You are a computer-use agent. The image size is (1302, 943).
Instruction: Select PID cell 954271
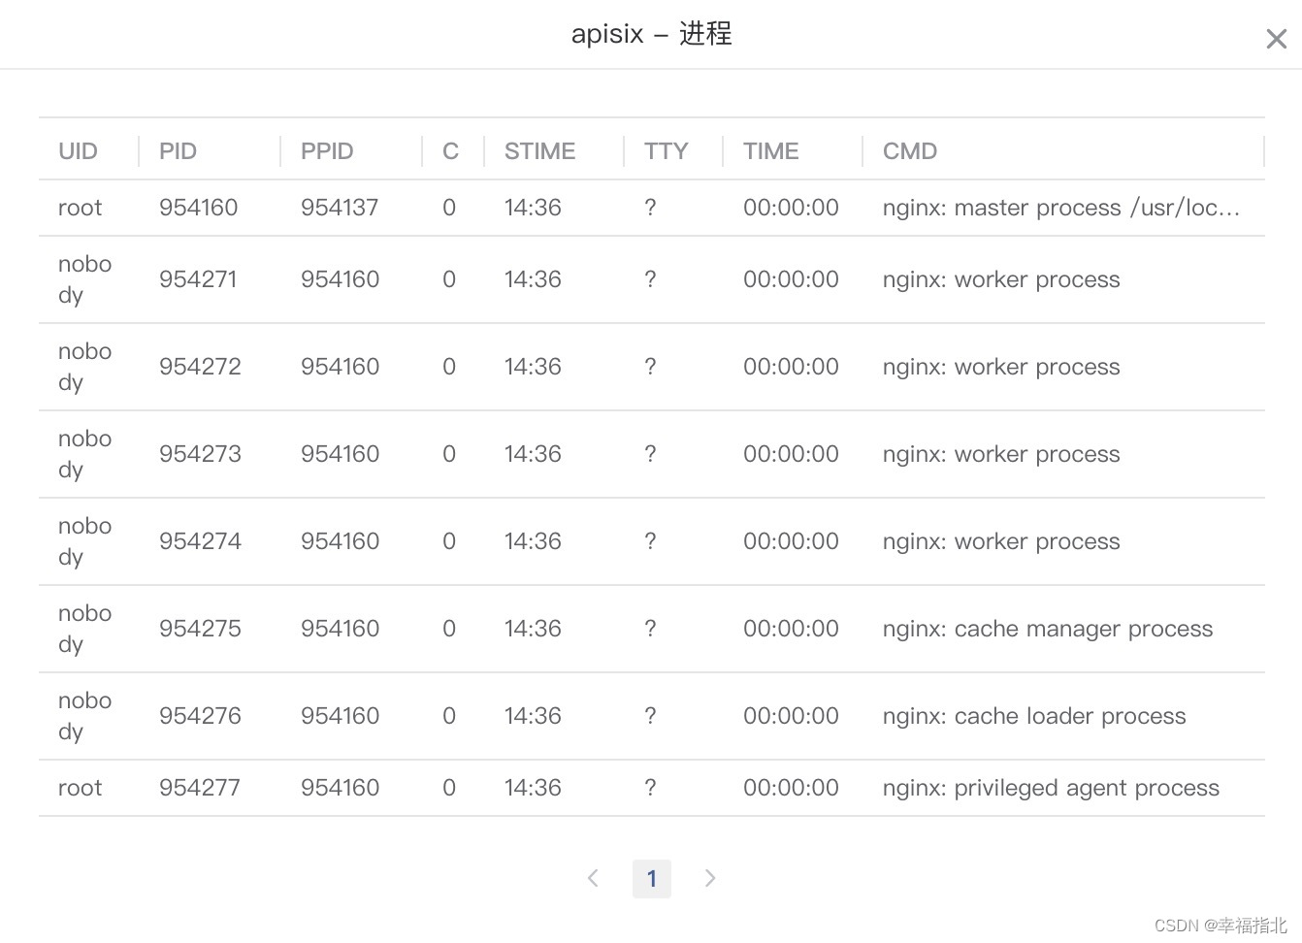coord(198,279)
